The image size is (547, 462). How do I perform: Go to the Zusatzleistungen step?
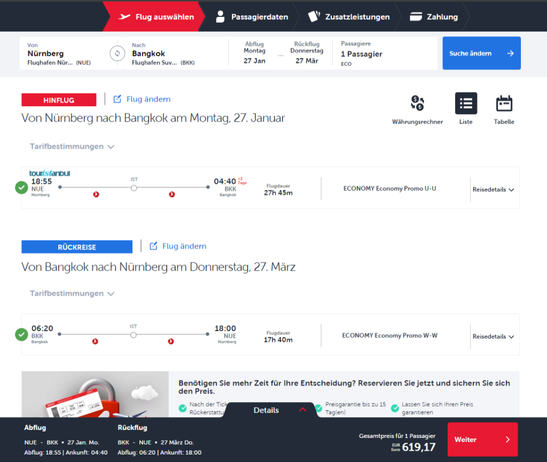tap(350, 17)
